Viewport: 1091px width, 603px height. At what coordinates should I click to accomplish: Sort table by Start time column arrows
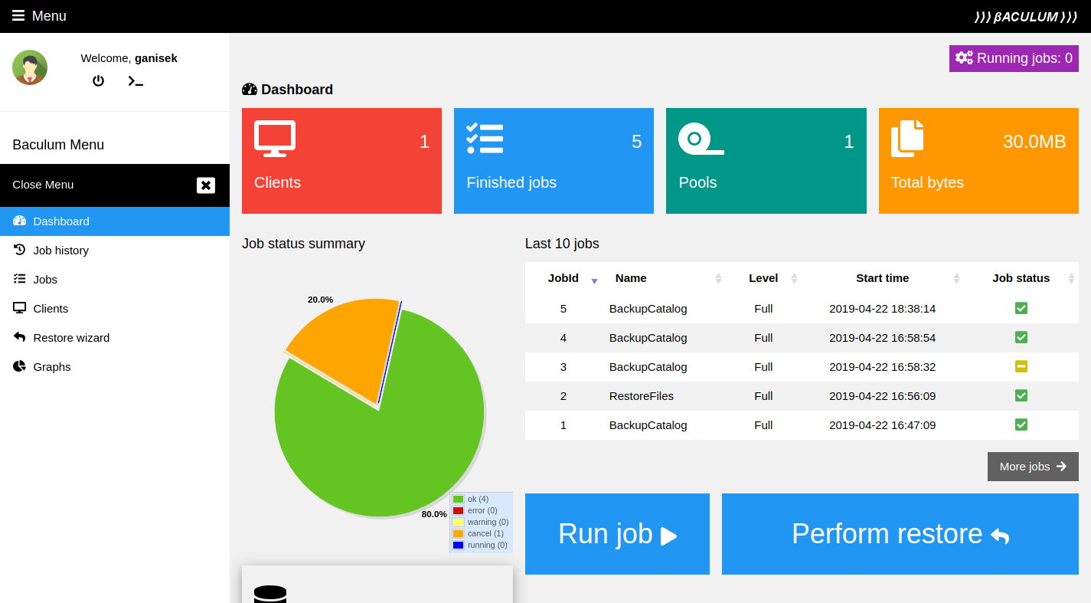point(956,279)
